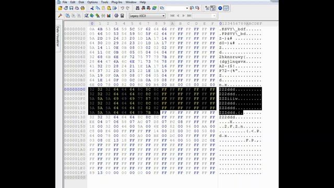Open the Help menu

(142, 2)
